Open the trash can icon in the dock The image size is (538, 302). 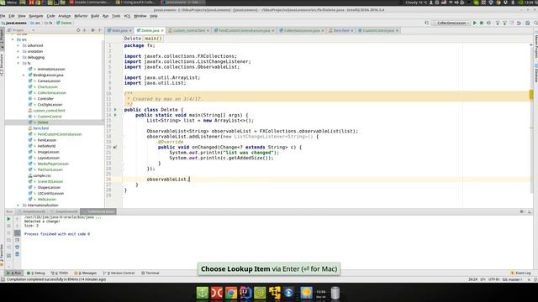pyautogui.click(x=335, y=293)
